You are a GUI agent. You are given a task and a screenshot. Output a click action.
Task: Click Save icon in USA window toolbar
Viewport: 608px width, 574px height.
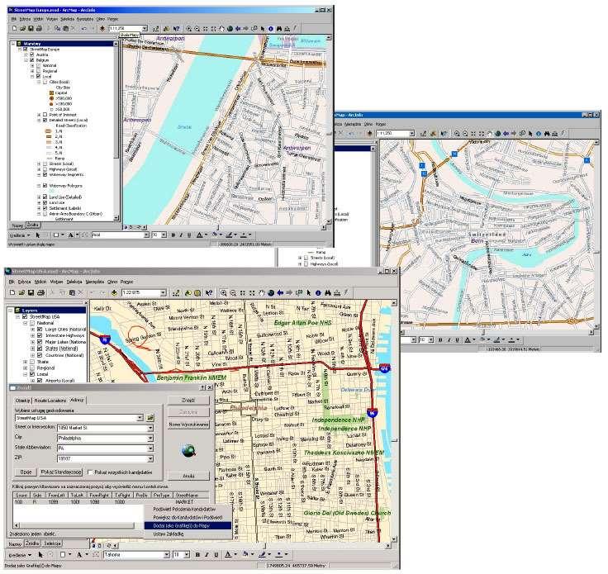(31, 292)
